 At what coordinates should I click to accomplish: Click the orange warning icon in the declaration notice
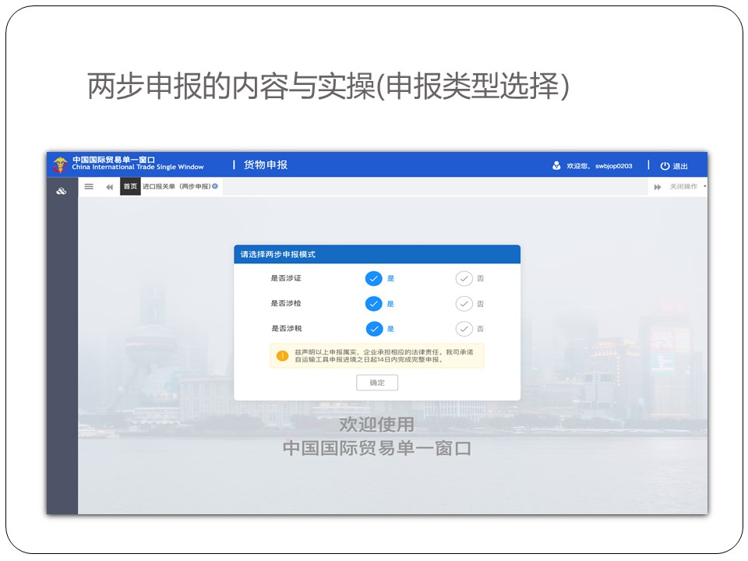coord(282,356)
